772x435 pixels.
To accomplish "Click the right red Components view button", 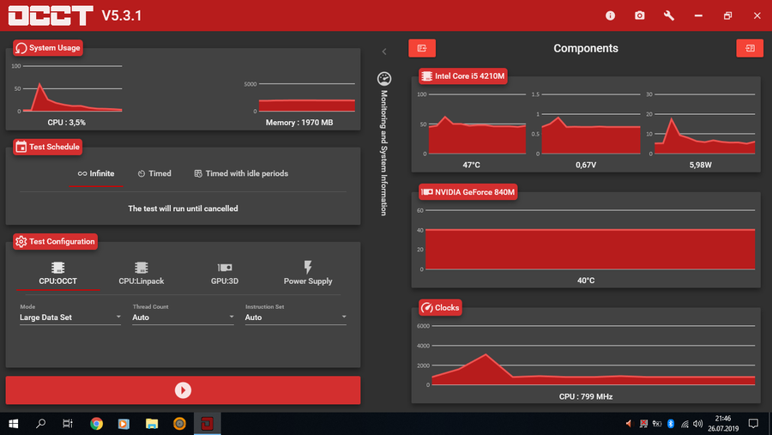I will [750, 48].
